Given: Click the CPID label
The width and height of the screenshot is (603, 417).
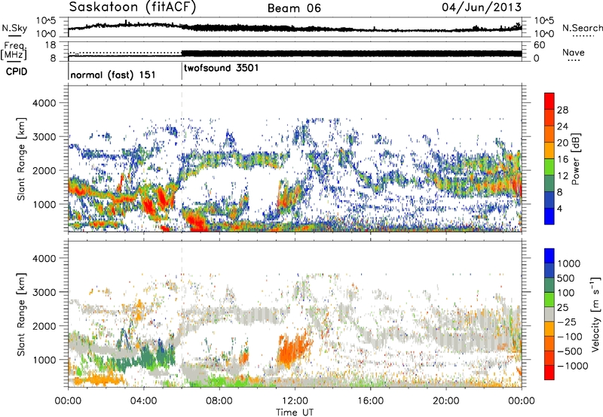Looking at the screenshot, I should pyautogui.click(x=17, y=72).
